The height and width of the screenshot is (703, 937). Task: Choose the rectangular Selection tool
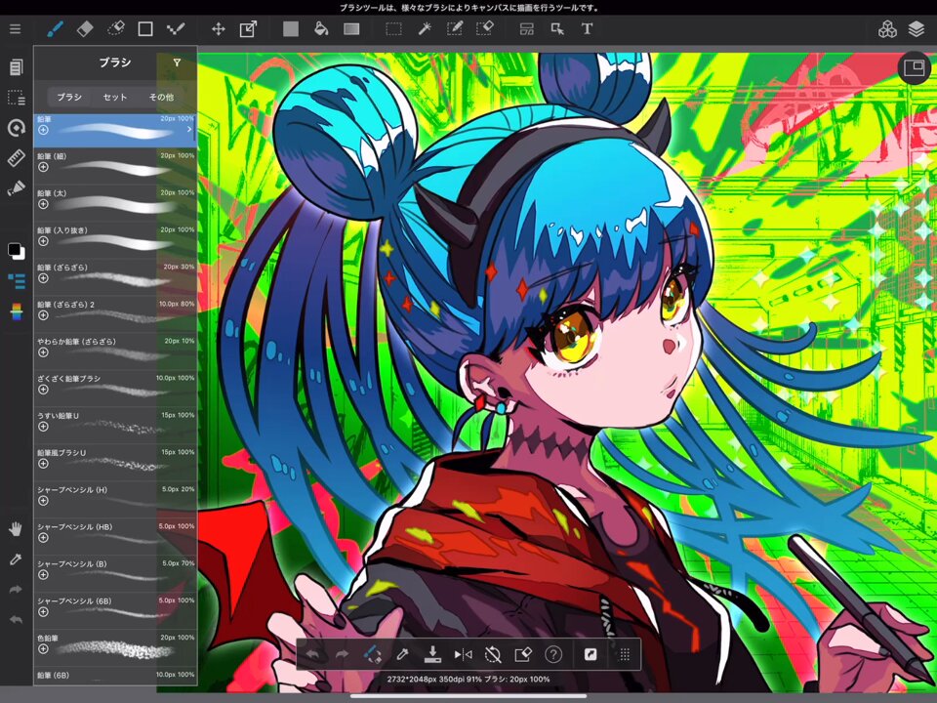click(x=393, y=28)
